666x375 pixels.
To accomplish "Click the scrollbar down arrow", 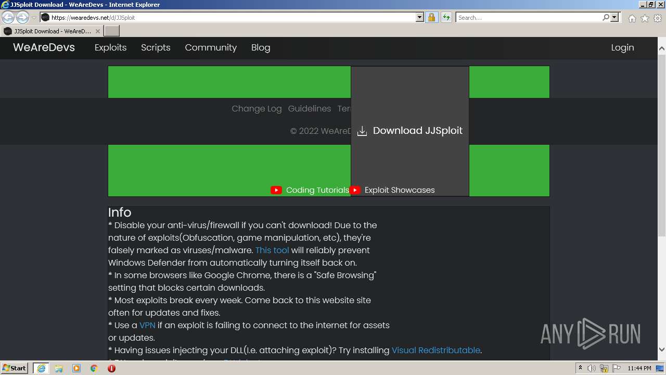I will pos(662,349).
